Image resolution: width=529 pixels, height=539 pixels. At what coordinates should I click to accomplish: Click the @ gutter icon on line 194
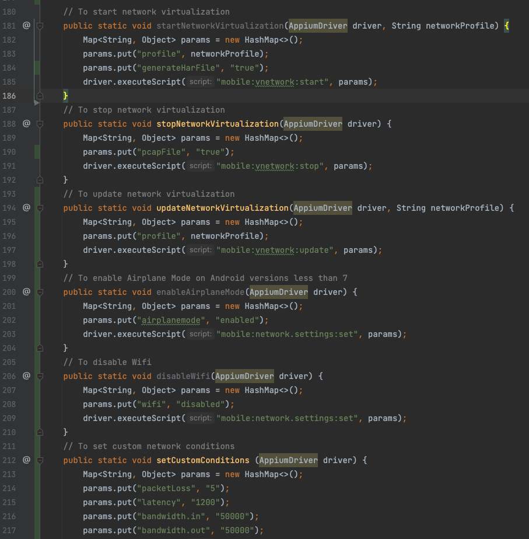pos(26,208)
